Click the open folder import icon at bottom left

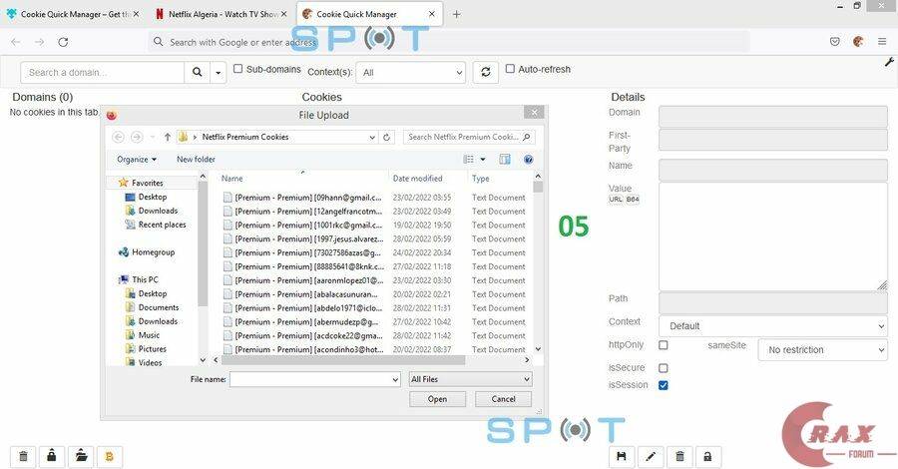click(x=81, y=456)
